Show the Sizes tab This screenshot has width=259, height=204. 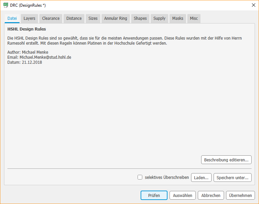click(x=93, y=18)
